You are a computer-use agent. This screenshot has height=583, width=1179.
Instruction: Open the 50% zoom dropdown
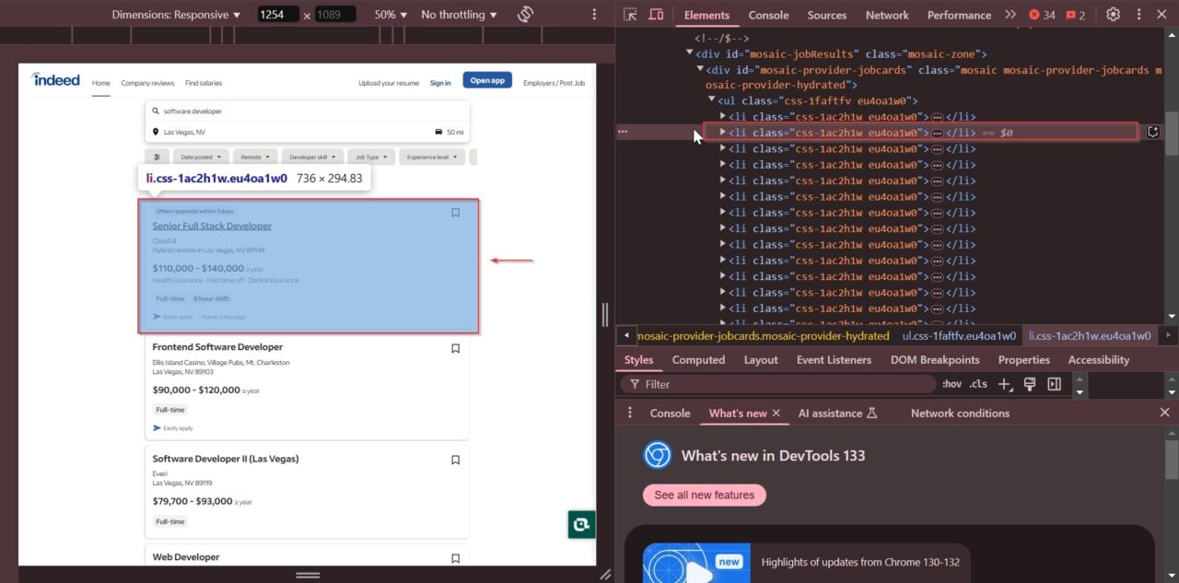click(x=391, y=15)
